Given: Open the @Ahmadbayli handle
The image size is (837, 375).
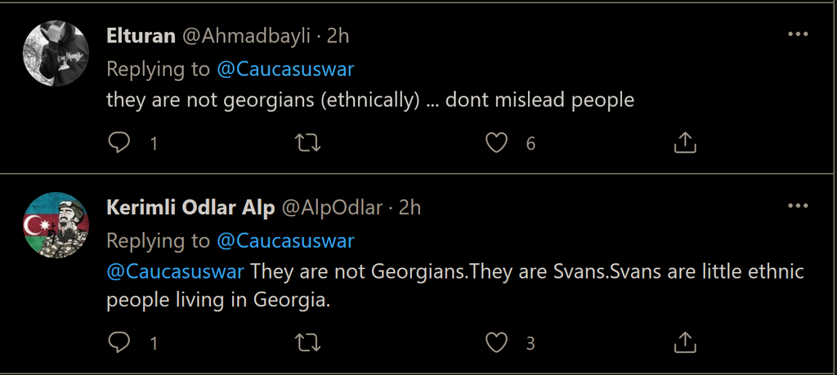Looking at the screenshot, I should pyautogui.click(x=244, y=36).
